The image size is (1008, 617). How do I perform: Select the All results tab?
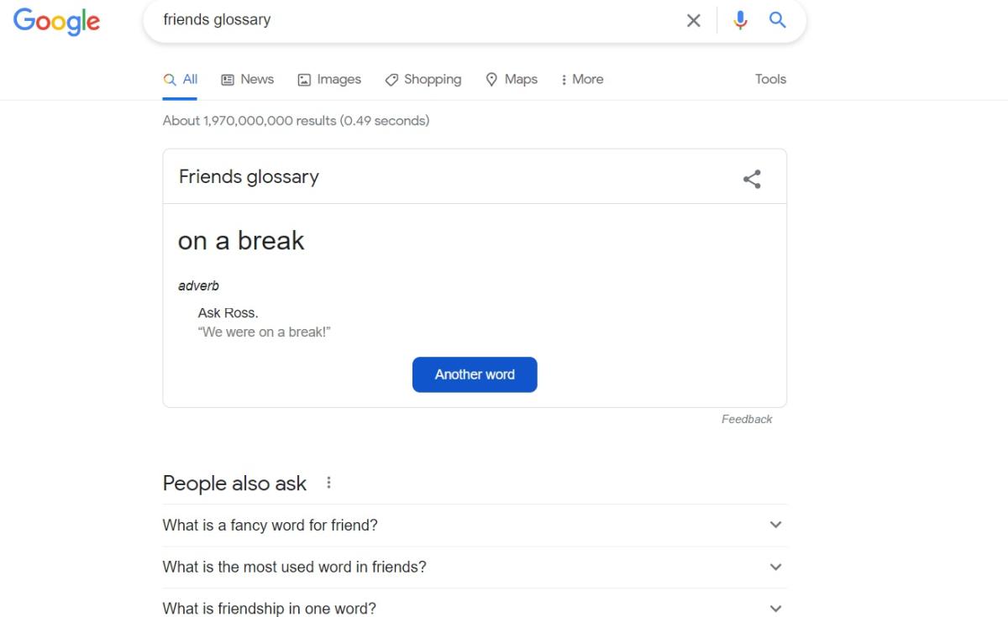click(181, 80)
